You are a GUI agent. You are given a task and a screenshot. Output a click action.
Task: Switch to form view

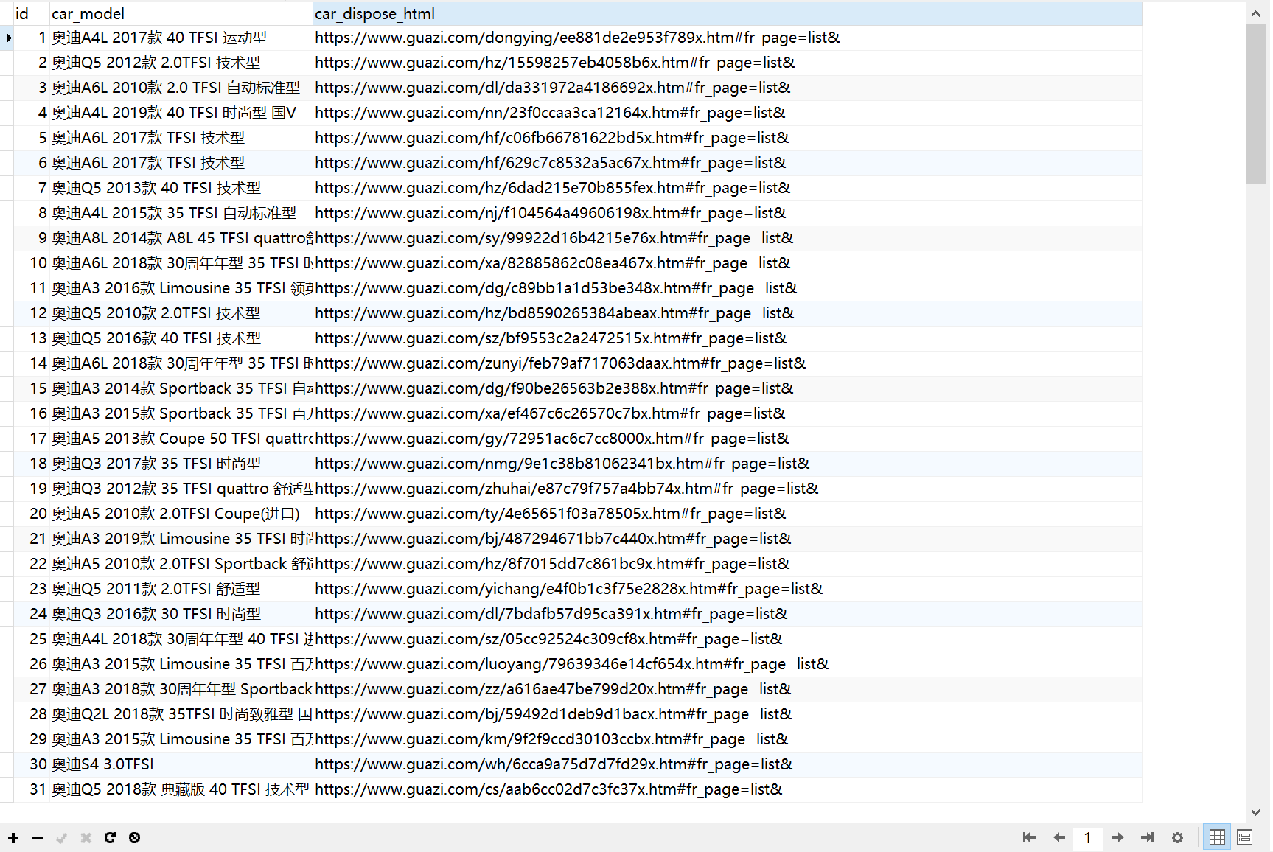pyautogui.click(x=1245, y=837)
